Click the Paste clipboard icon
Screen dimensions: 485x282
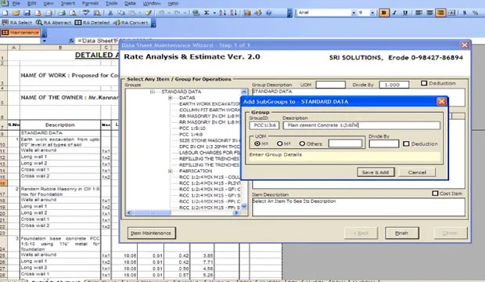132,13
